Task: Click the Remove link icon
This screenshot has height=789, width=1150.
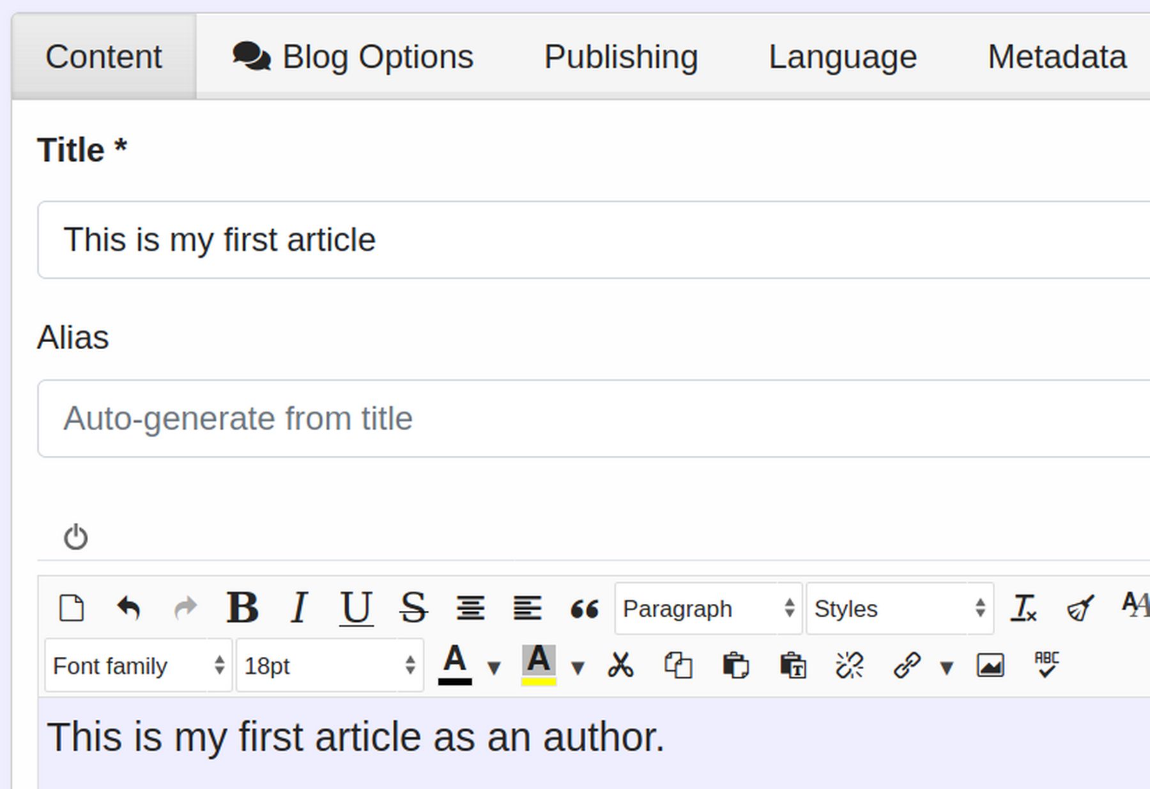Action: coord(850,665)
